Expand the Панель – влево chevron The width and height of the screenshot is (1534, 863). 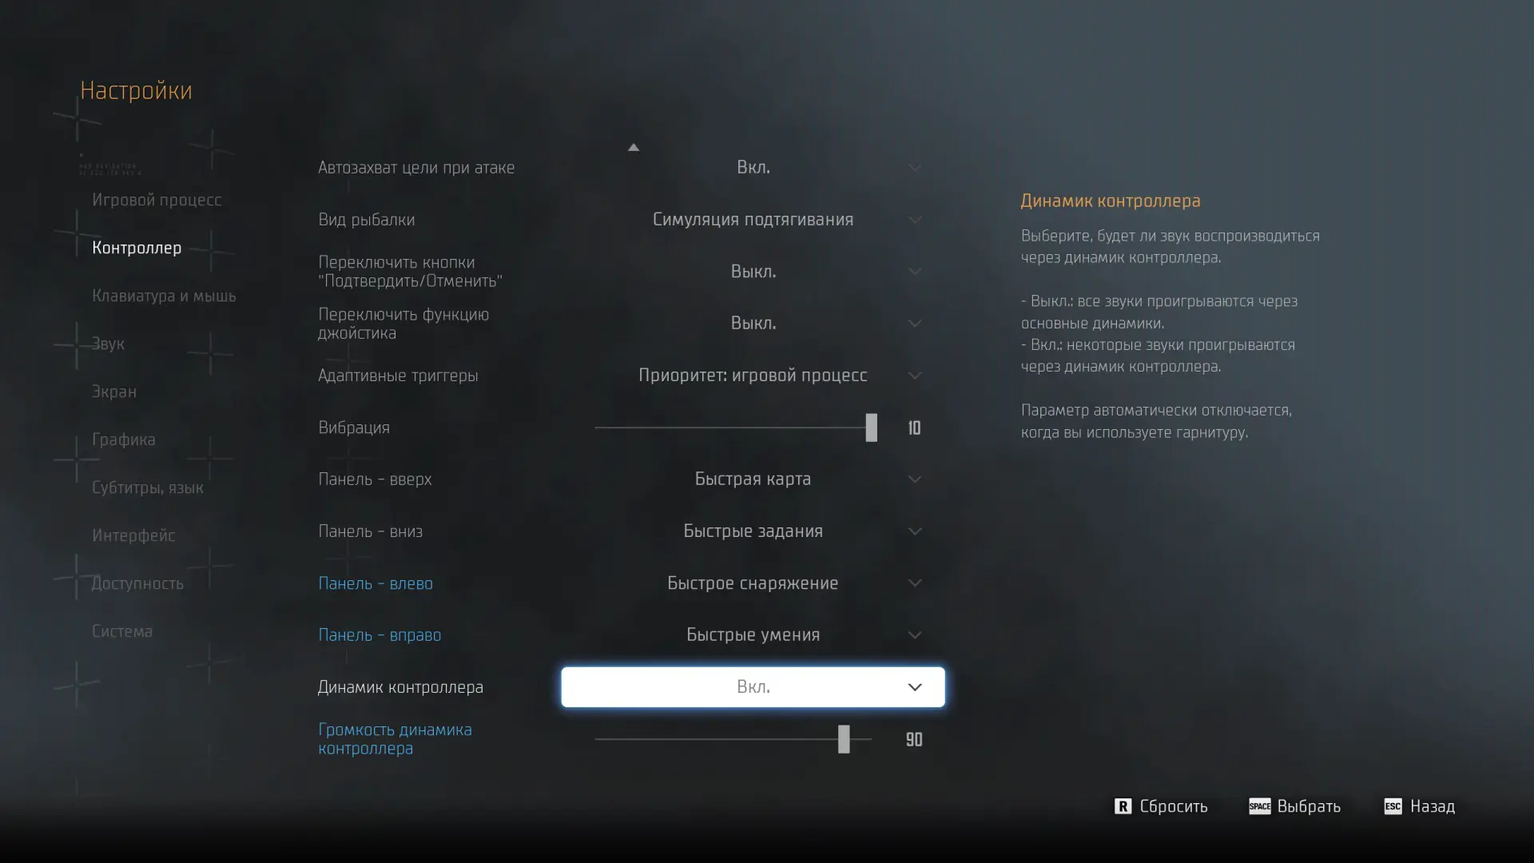coord(915,583)
